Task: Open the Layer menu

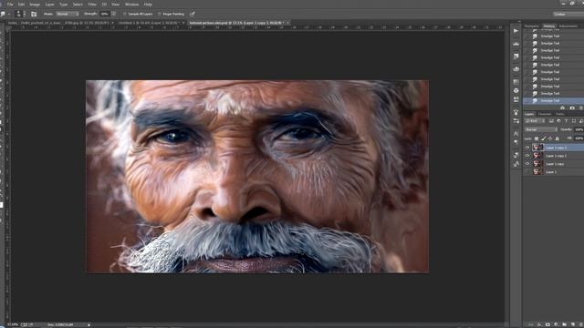Action: pos(49,5)
